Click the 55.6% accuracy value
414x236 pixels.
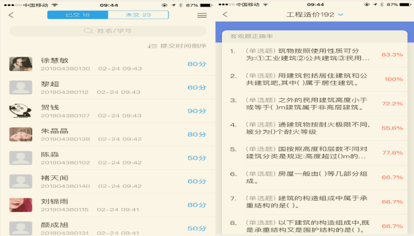[x=392, y=128]
